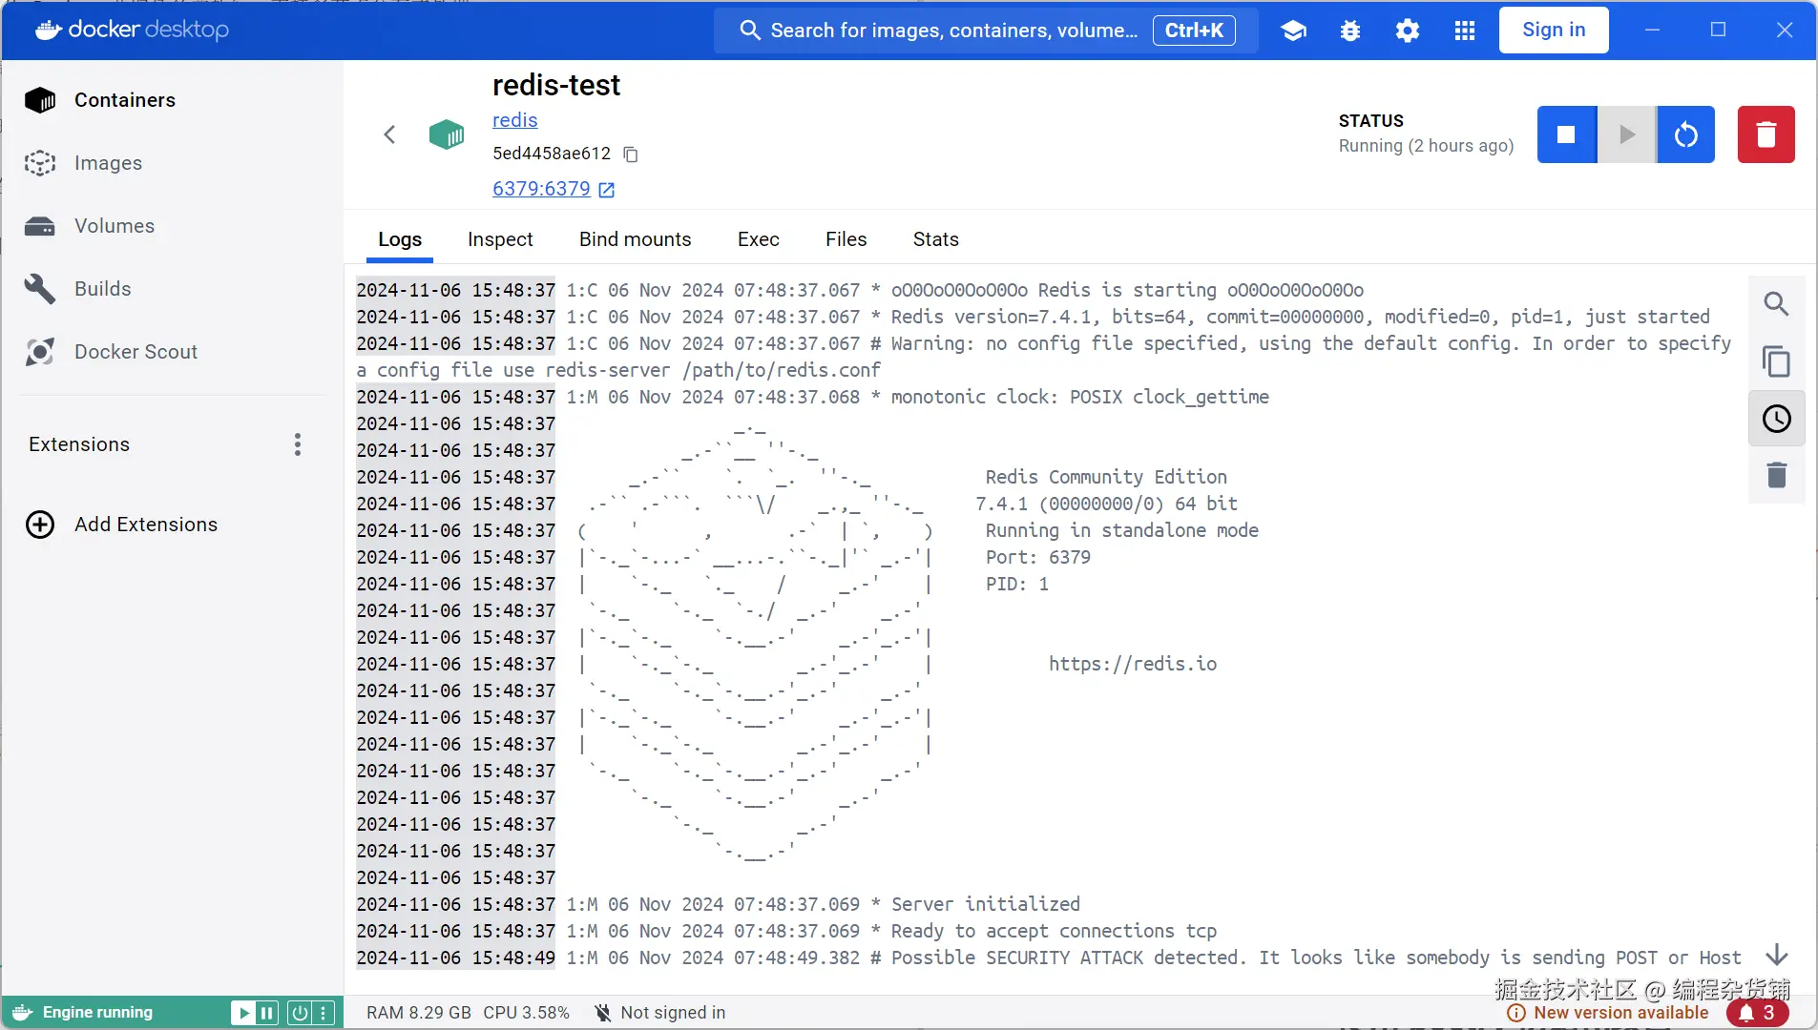Search within the container logs
The height and width of the screenshot is (1030, 1818).
coord(1776,304)
